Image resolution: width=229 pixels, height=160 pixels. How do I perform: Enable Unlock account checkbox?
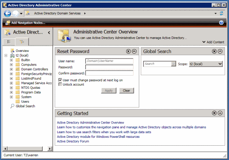pyautogui.click(x=60, y=84)
